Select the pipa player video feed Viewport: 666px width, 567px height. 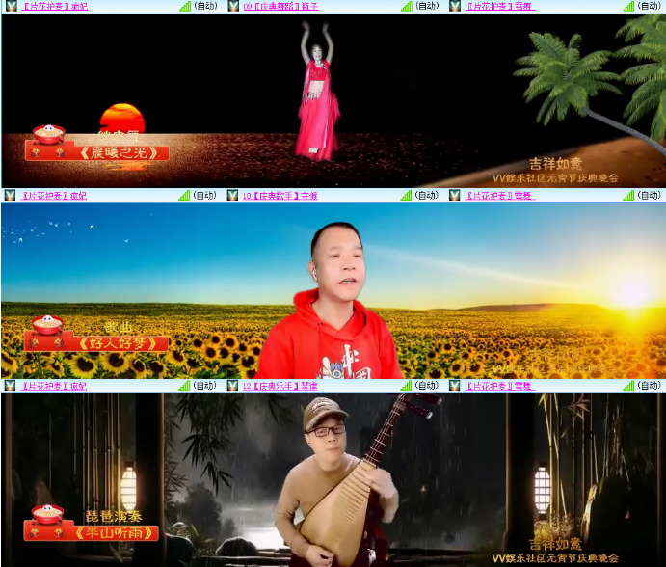click(x=333, y=480)
